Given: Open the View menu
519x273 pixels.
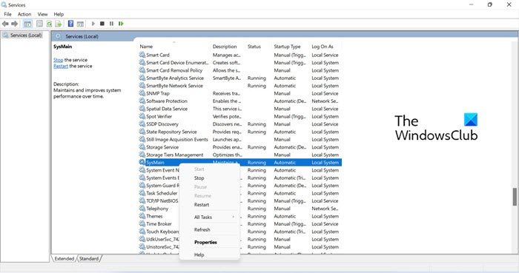Looking at the screenshot, I should (42, 14).
